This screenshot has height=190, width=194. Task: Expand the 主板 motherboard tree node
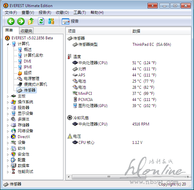click(8, 96)
